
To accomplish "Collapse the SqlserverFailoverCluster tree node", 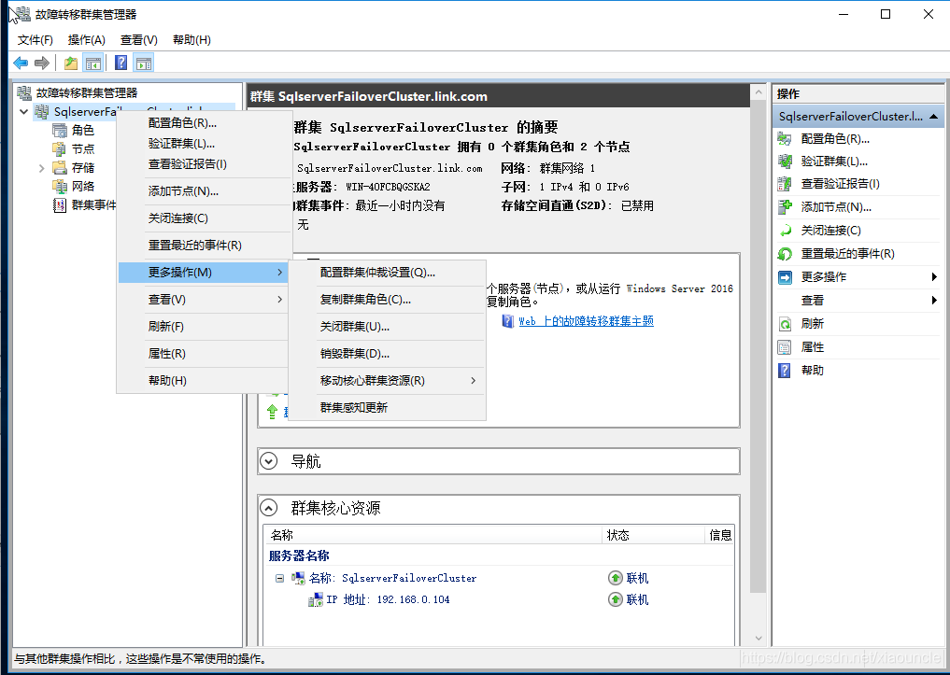I will coord(23,112).
